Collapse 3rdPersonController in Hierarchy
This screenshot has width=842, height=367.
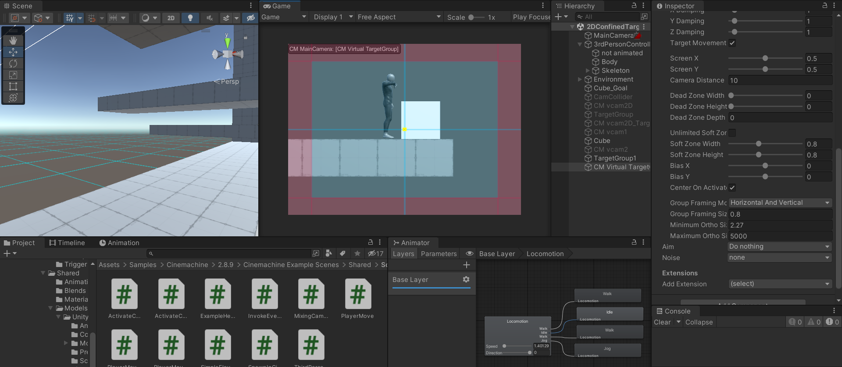pyautogui.click(x=580, y=44)
